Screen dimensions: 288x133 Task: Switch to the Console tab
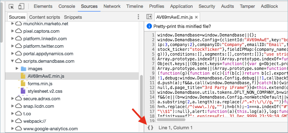(x=67, y=6)
